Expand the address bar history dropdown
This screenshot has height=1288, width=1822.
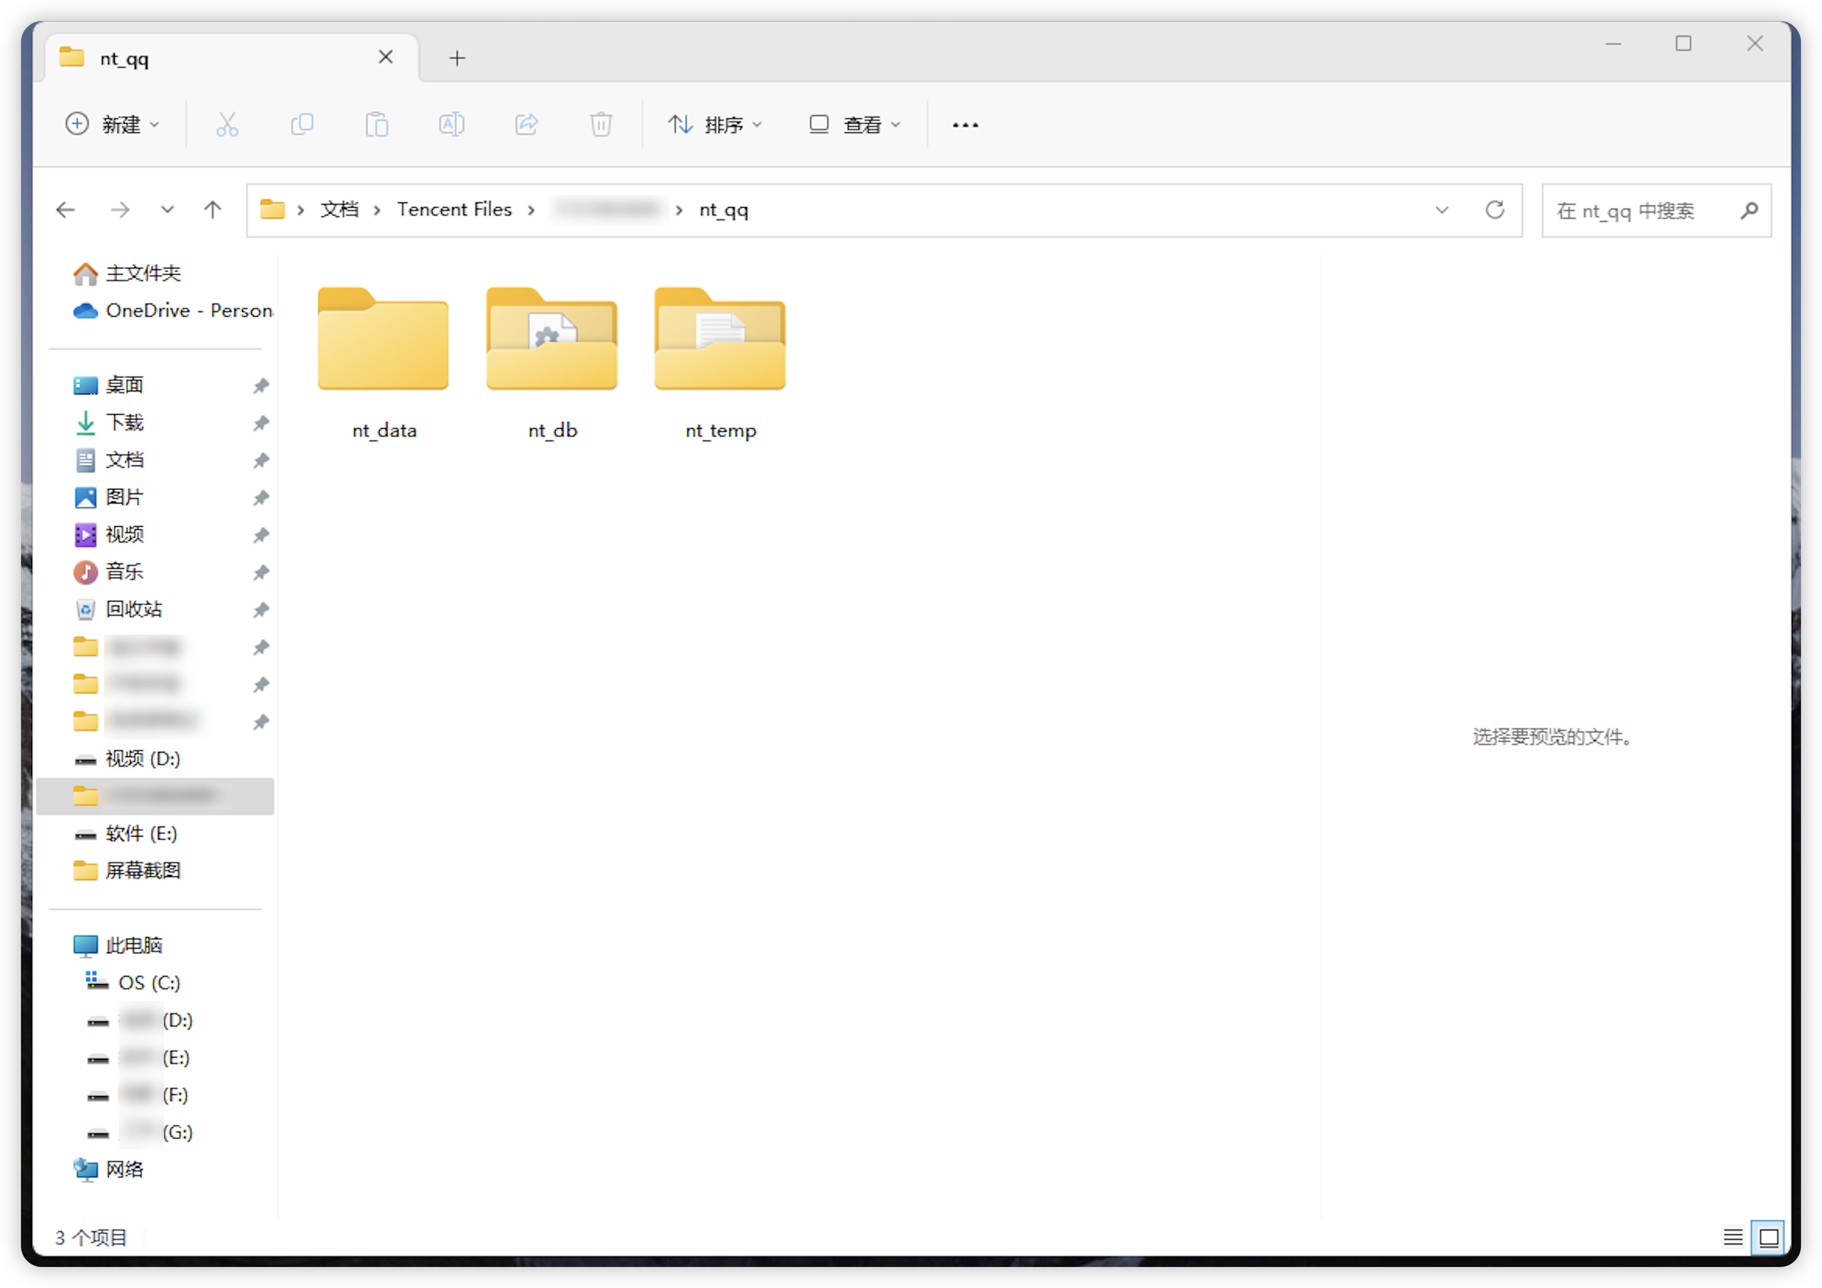pos(1441,210)
